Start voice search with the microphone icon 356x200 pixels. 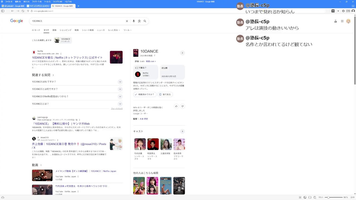coord(134,21)
